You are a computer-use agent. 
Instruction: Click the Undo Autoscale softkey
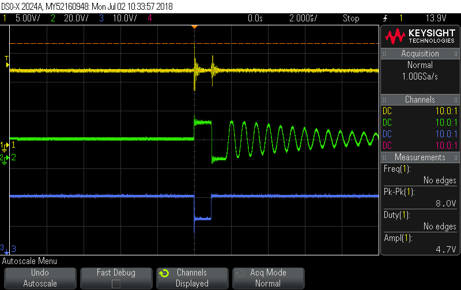[x=40, y=278]
